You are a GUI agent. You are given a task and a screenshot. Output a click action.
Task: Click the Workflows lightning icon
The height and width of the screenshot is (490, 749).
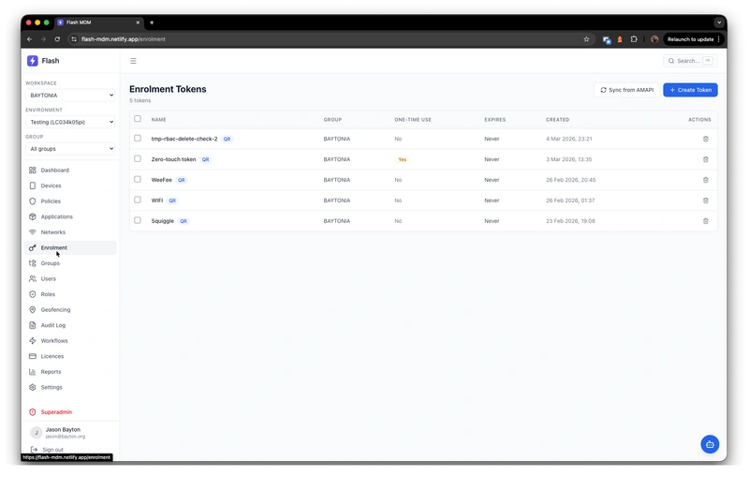click(33, 341)
